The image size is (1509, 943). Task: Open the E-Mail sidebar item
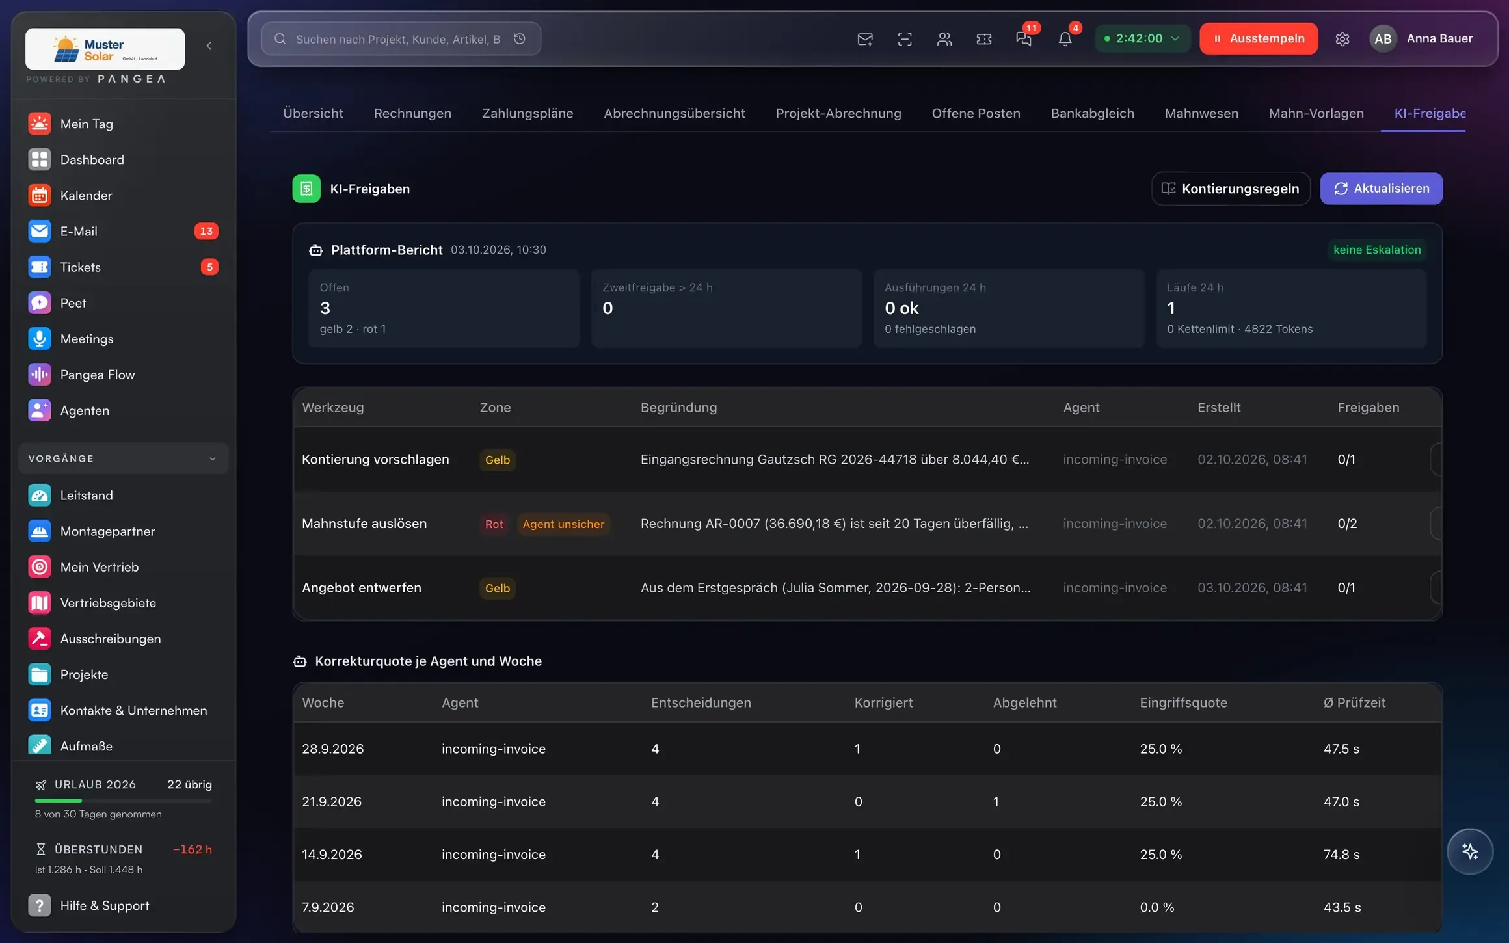[124, 231]
